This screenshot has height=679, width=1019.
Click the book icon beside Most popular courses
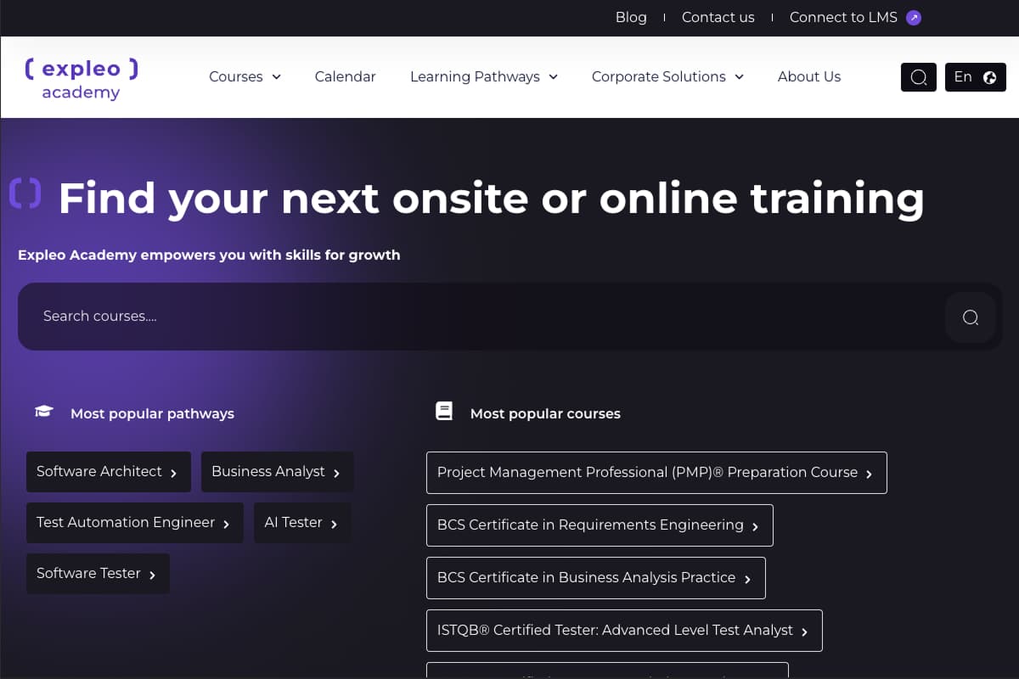pos(444,412)
